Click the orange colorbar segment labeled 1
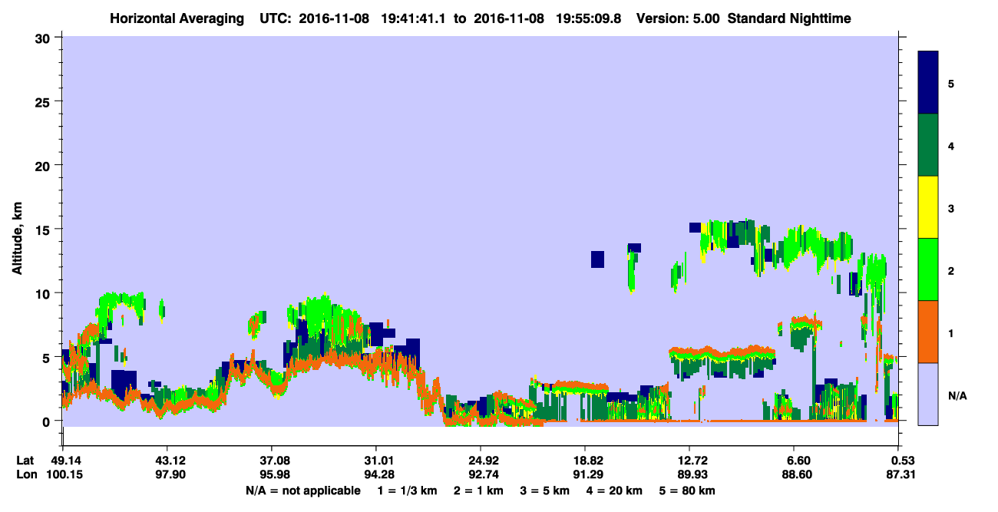Viewport: 998px width, 512px height. [929, 332]
